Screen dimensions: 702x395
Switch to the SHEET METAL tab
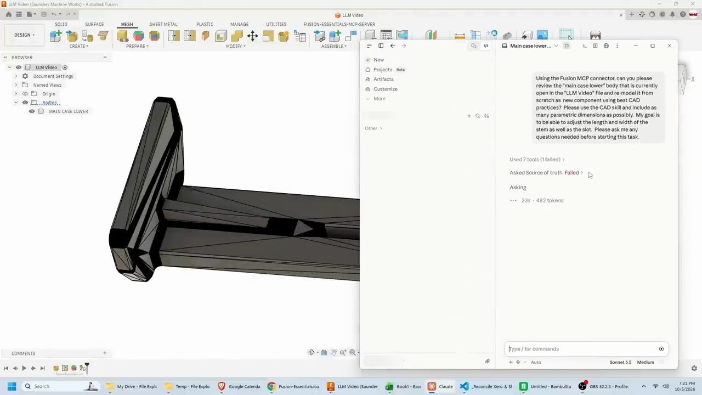click(x=163, y=24)
